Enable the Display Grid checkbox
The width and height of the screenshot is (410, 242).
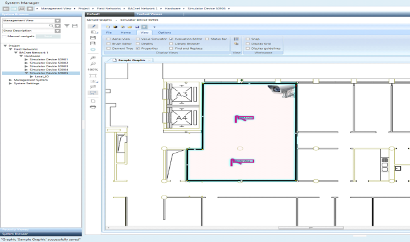coord(248,43)
